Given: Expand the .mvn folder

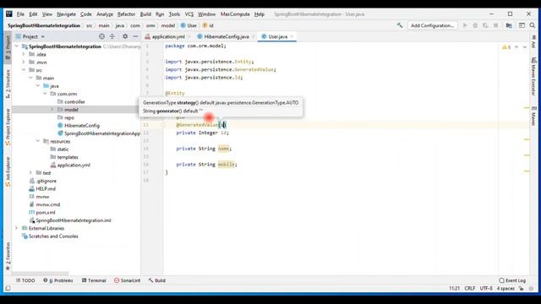Looking at the screenshot, I should [24, 62].
